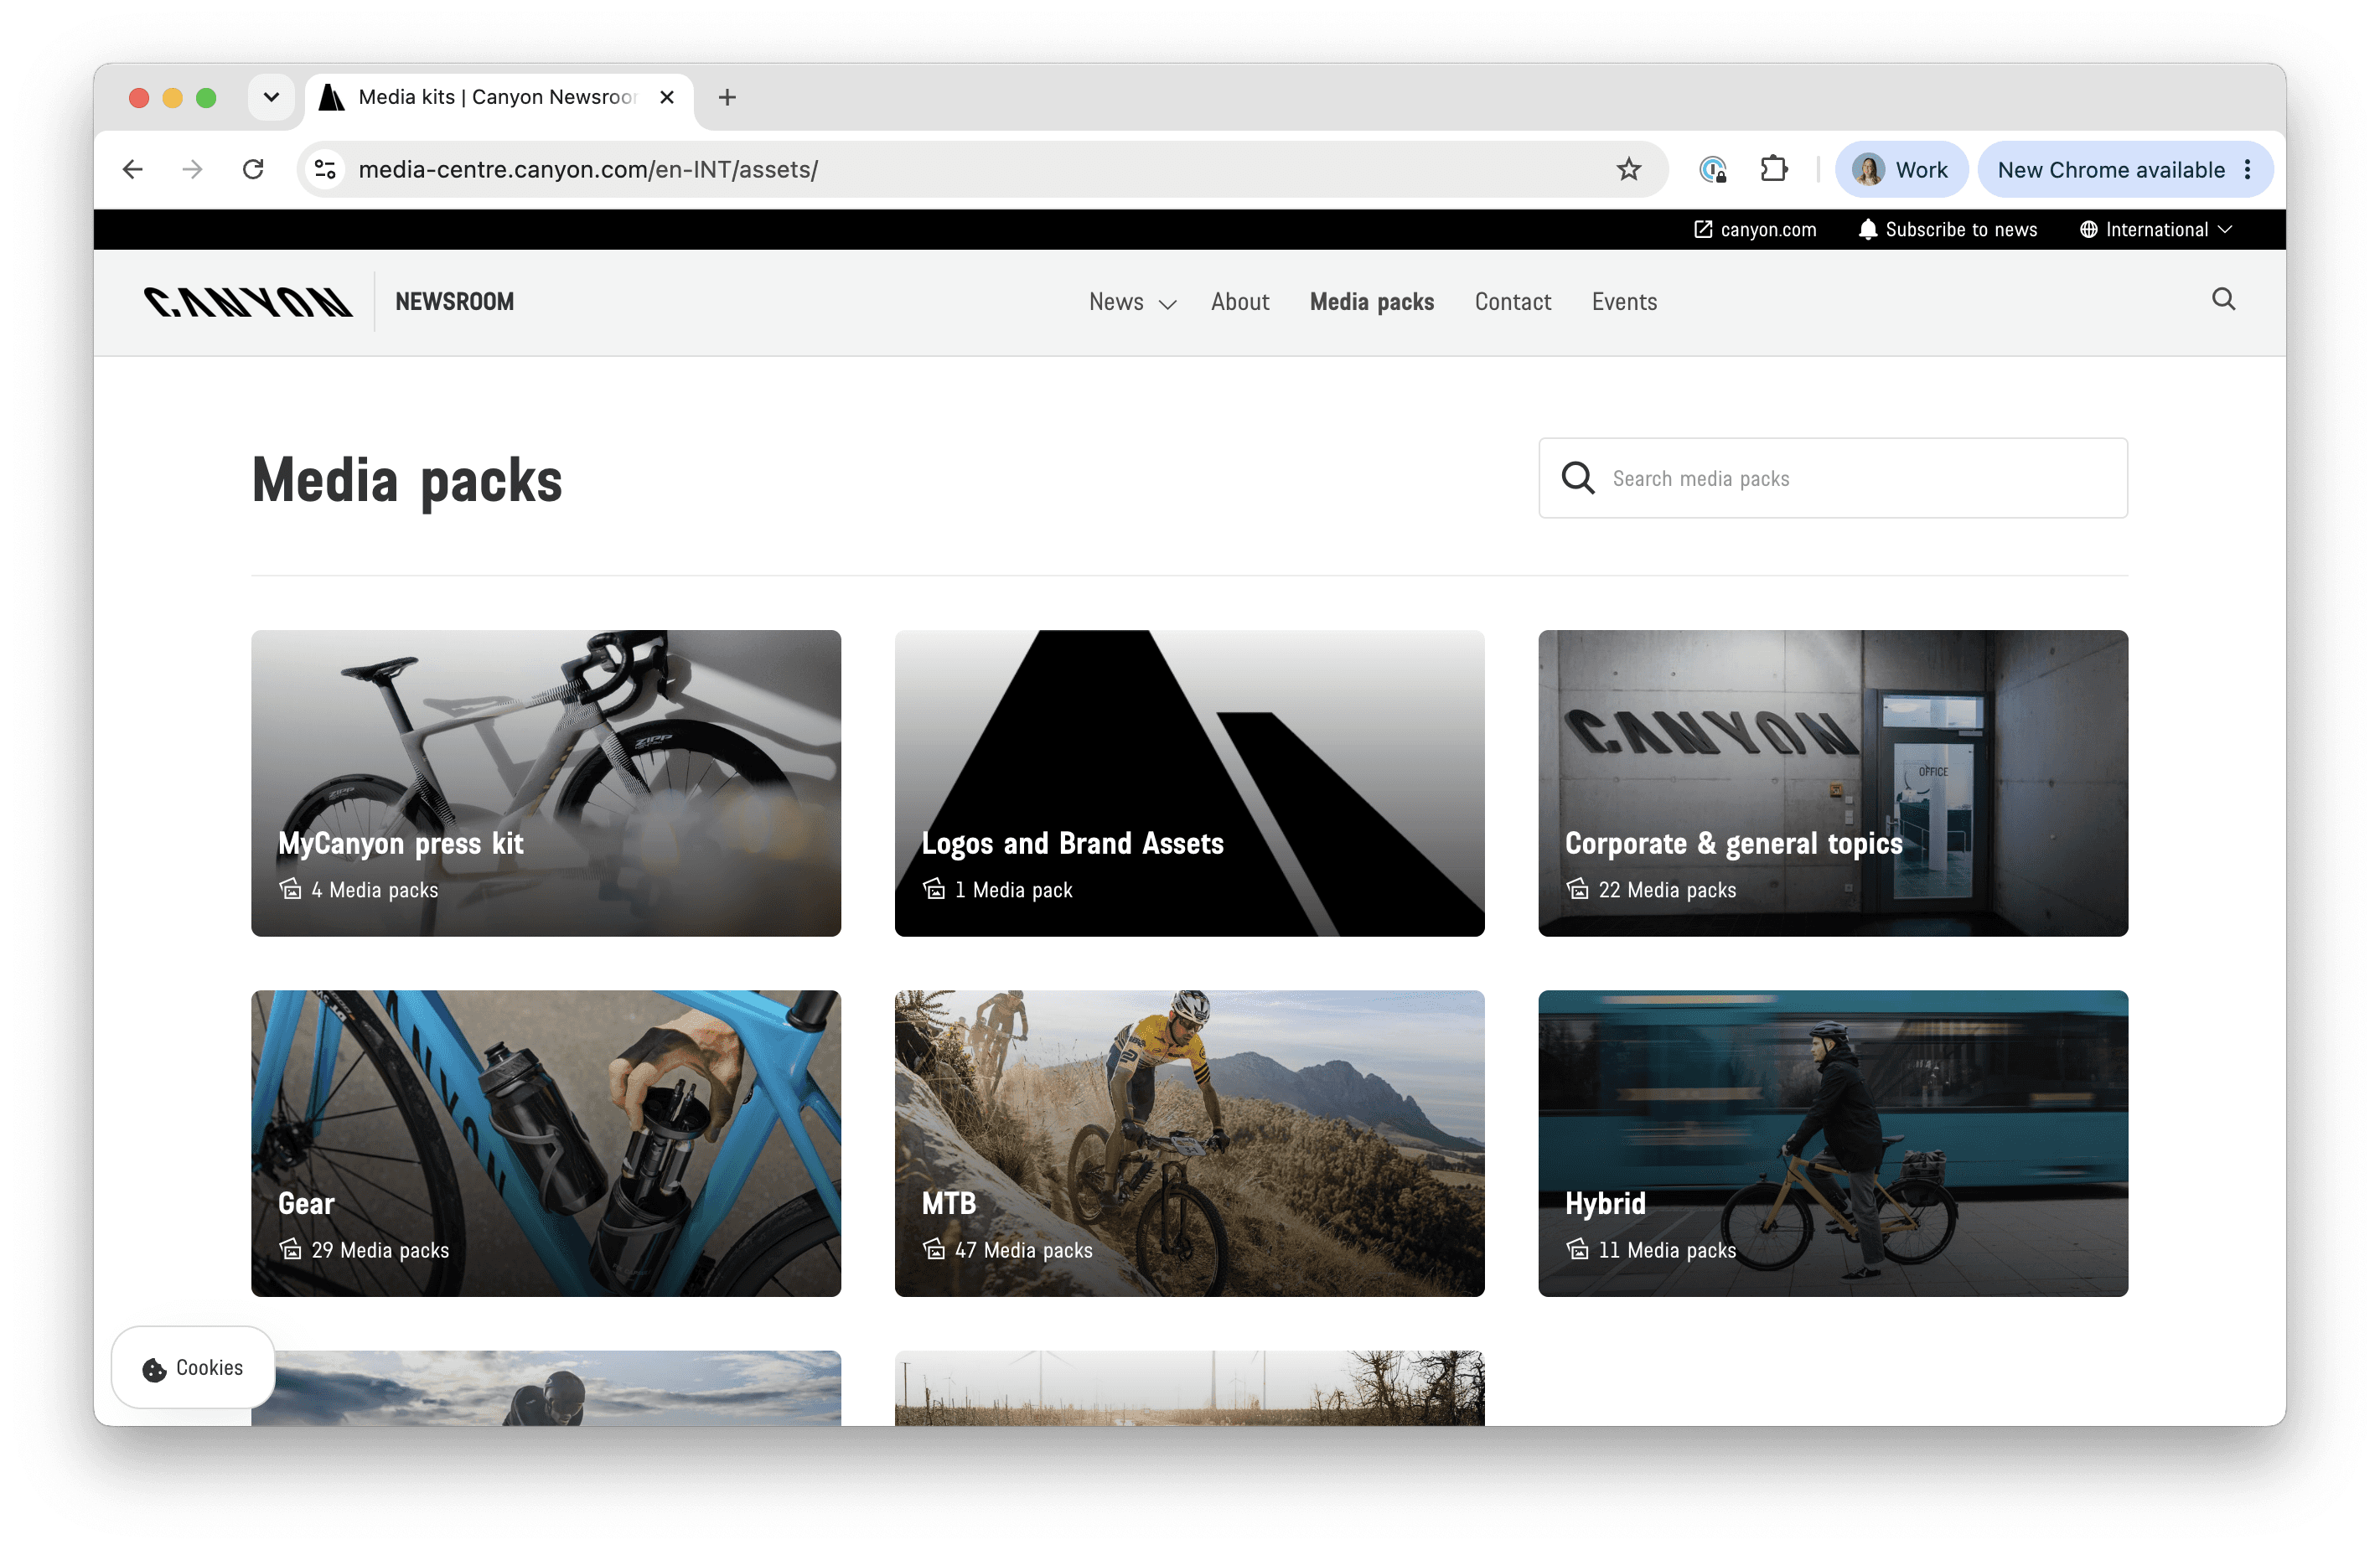Expand the News menu
2380x1550 pixels.
pos(1132,302)
